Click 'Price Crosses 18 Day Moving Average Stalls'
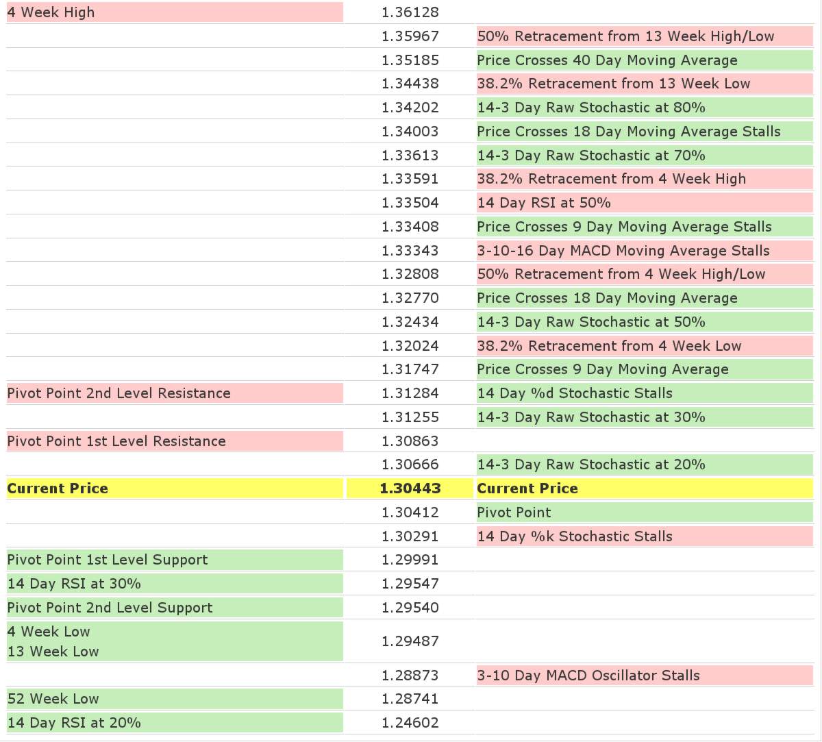822x742 pixels. (629, 132)
